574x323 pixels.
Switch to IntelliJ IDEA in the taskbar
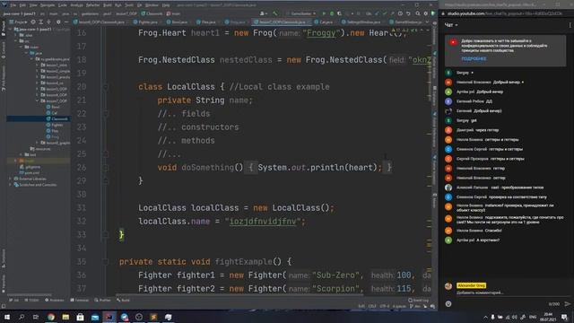point(109,317)
